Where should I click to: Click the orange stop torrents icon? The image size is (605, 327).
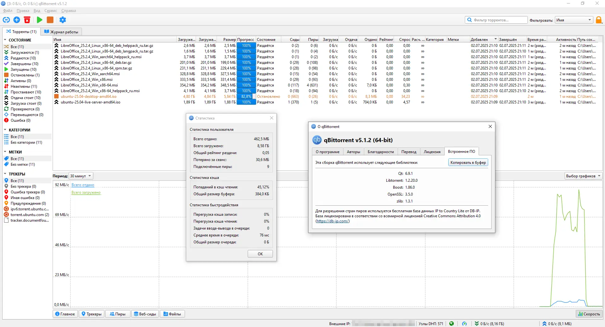[50, 20]
